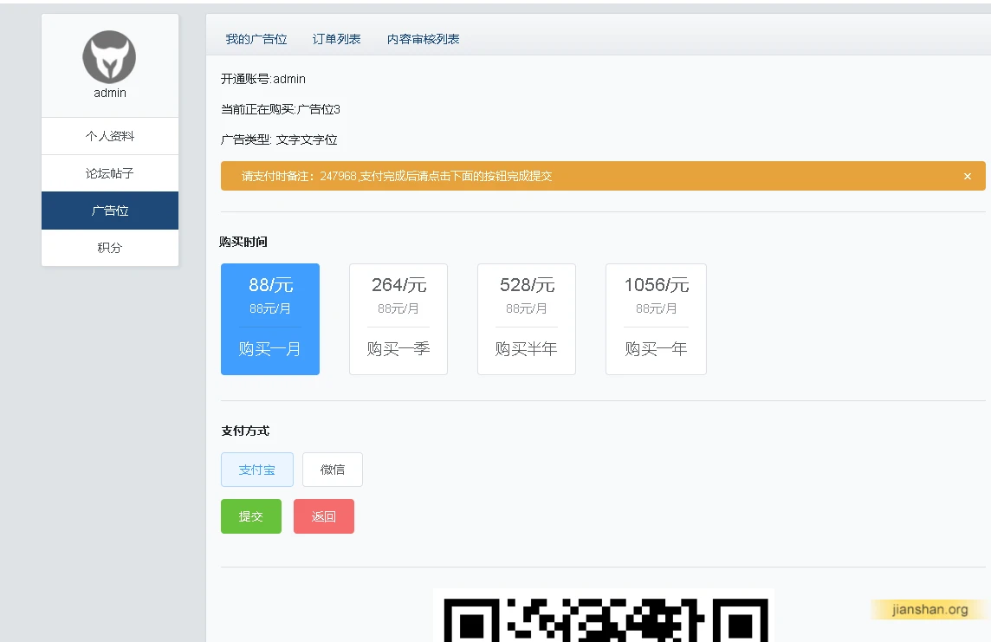Select the 88/元 购买一月 plan
This screenshot has height=642, width=991.
click(270, 319)
